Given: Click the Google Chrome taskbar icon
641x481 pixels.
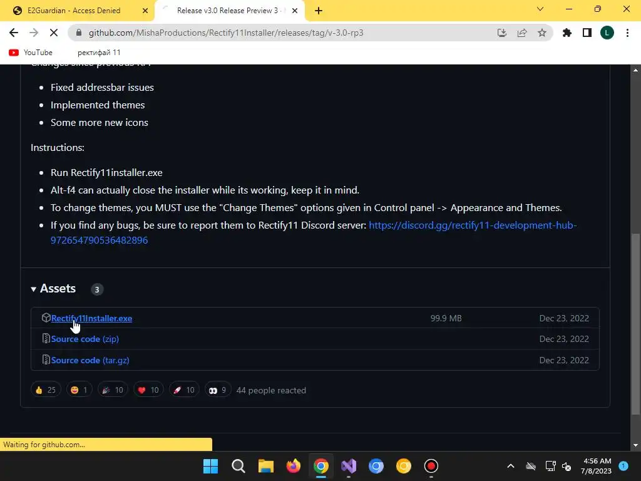Looking at the screenshot, I should point(321,466).
